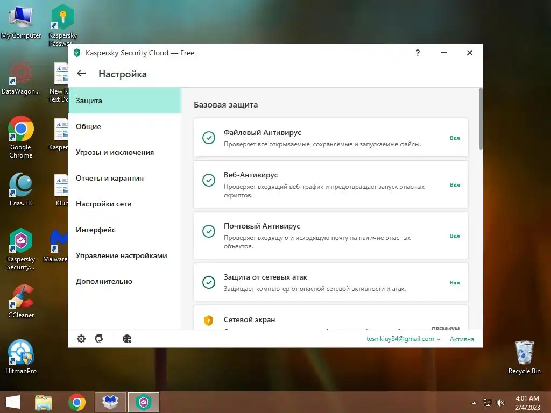Screen dimensions: 551x413
Task: Open Chrome from the taskbar
Action: coord(76,402)
